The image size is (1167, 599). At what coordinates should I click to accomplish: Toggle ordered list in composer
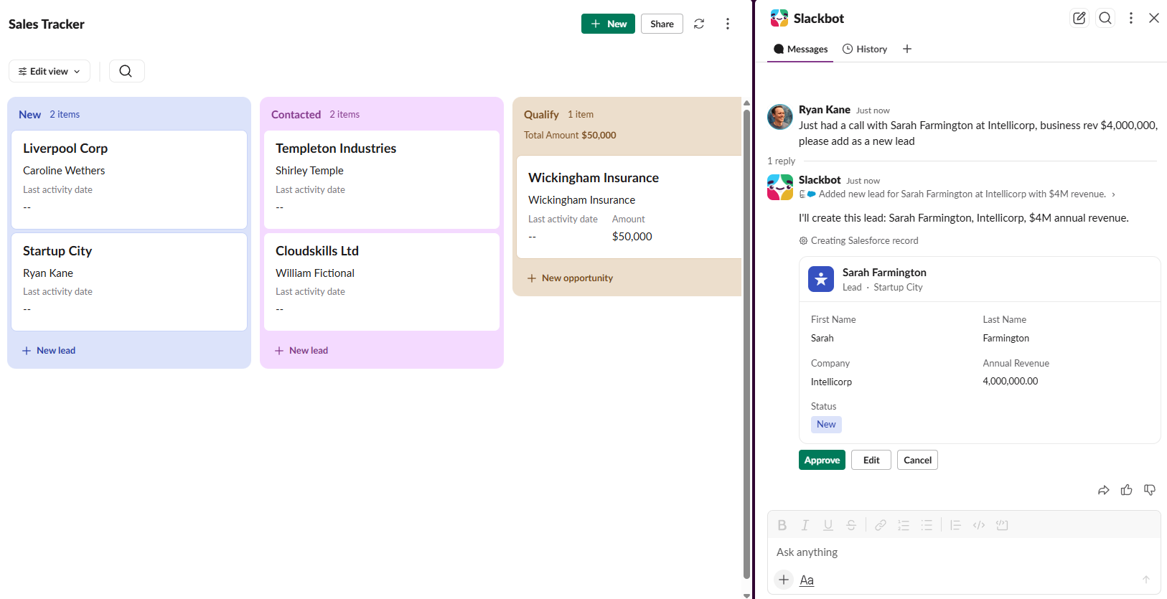(x=904, y=525)
